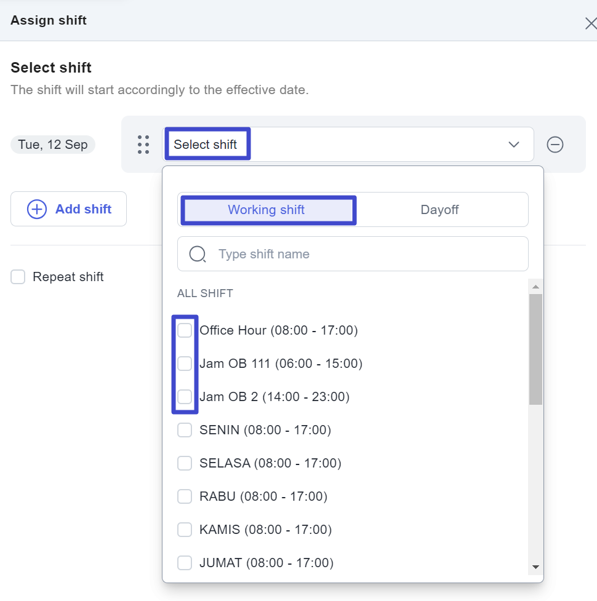This screenshot has width=597, height=601.
Task: Collapse the Select shift dropdown chevron
Action: 514,145
